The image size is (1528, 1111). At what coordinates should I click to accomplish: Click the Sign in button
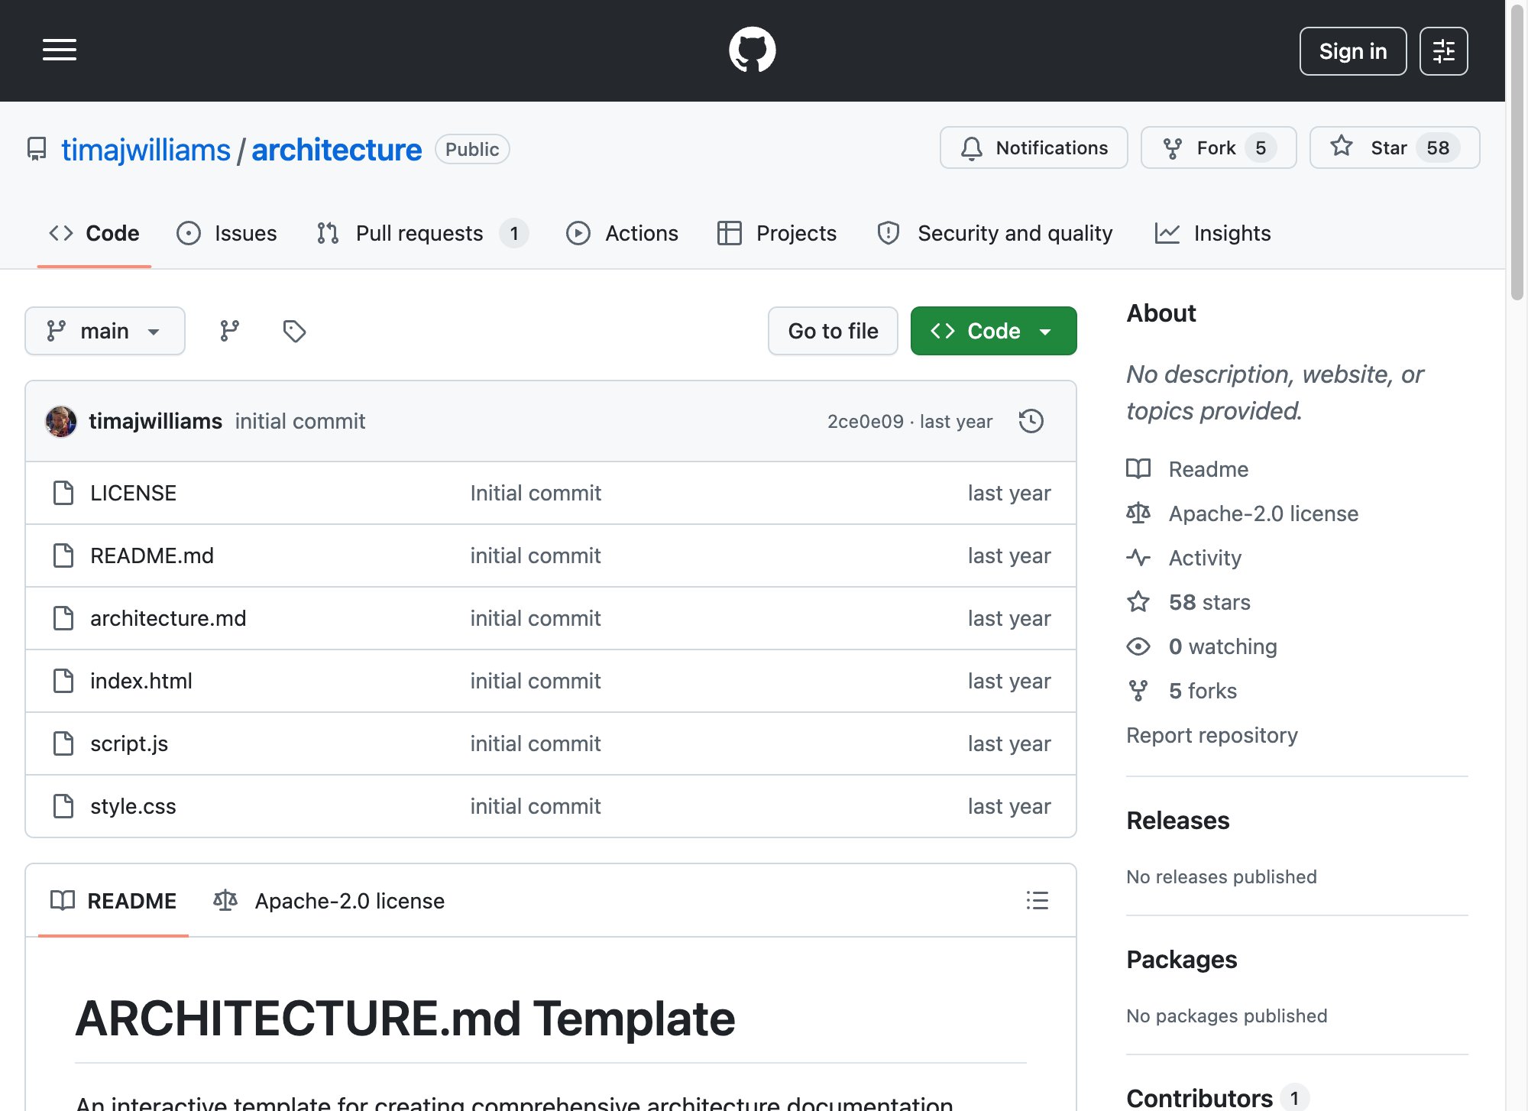1352,51
